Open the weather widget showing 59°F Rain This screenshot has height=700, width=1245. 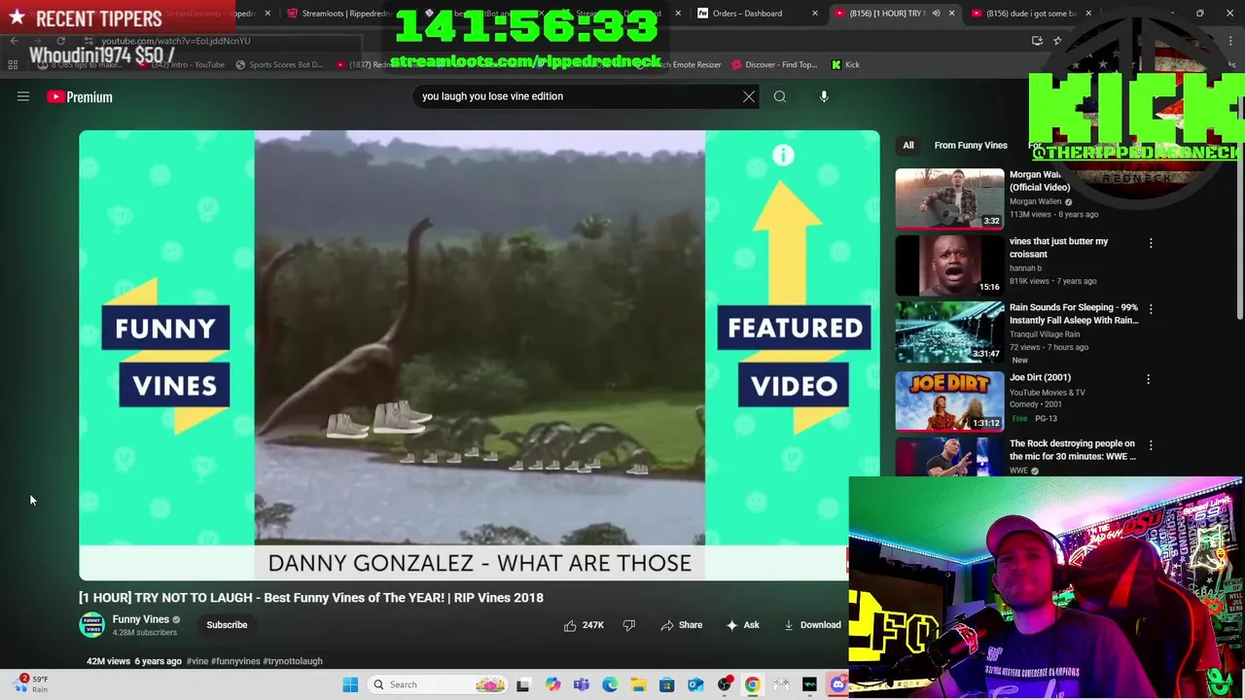point(29,684)
